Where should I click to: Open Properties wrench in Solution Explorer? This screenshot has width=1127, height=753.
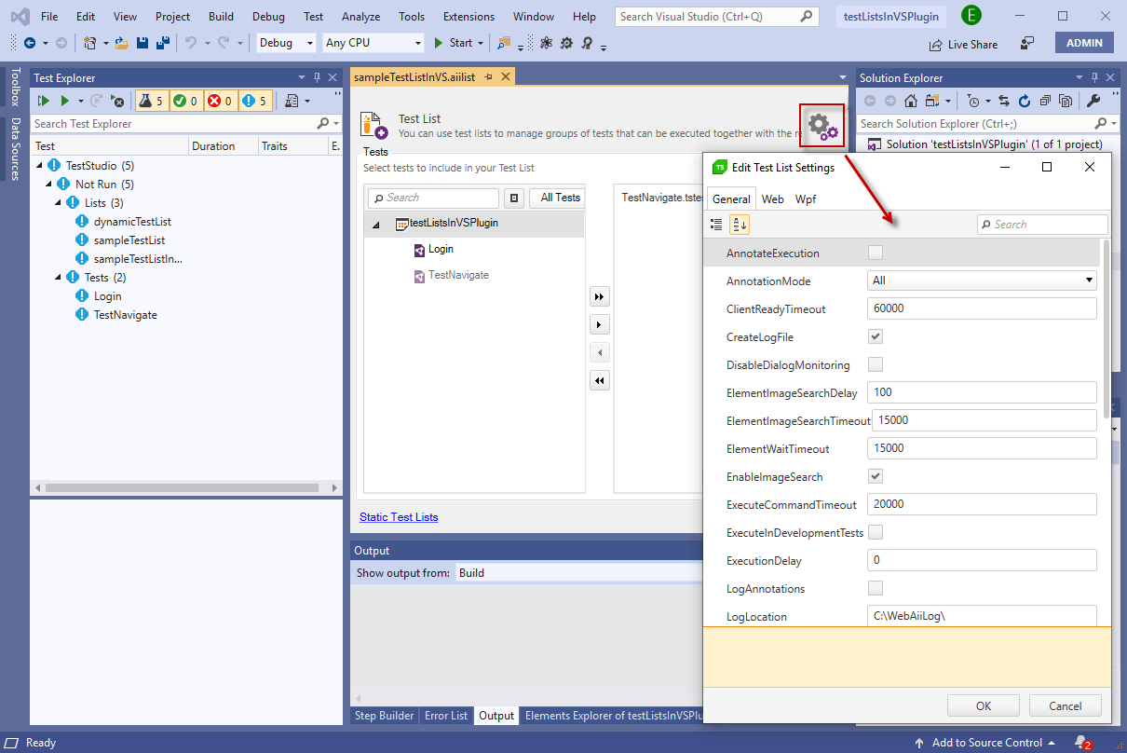point(1093,101)
